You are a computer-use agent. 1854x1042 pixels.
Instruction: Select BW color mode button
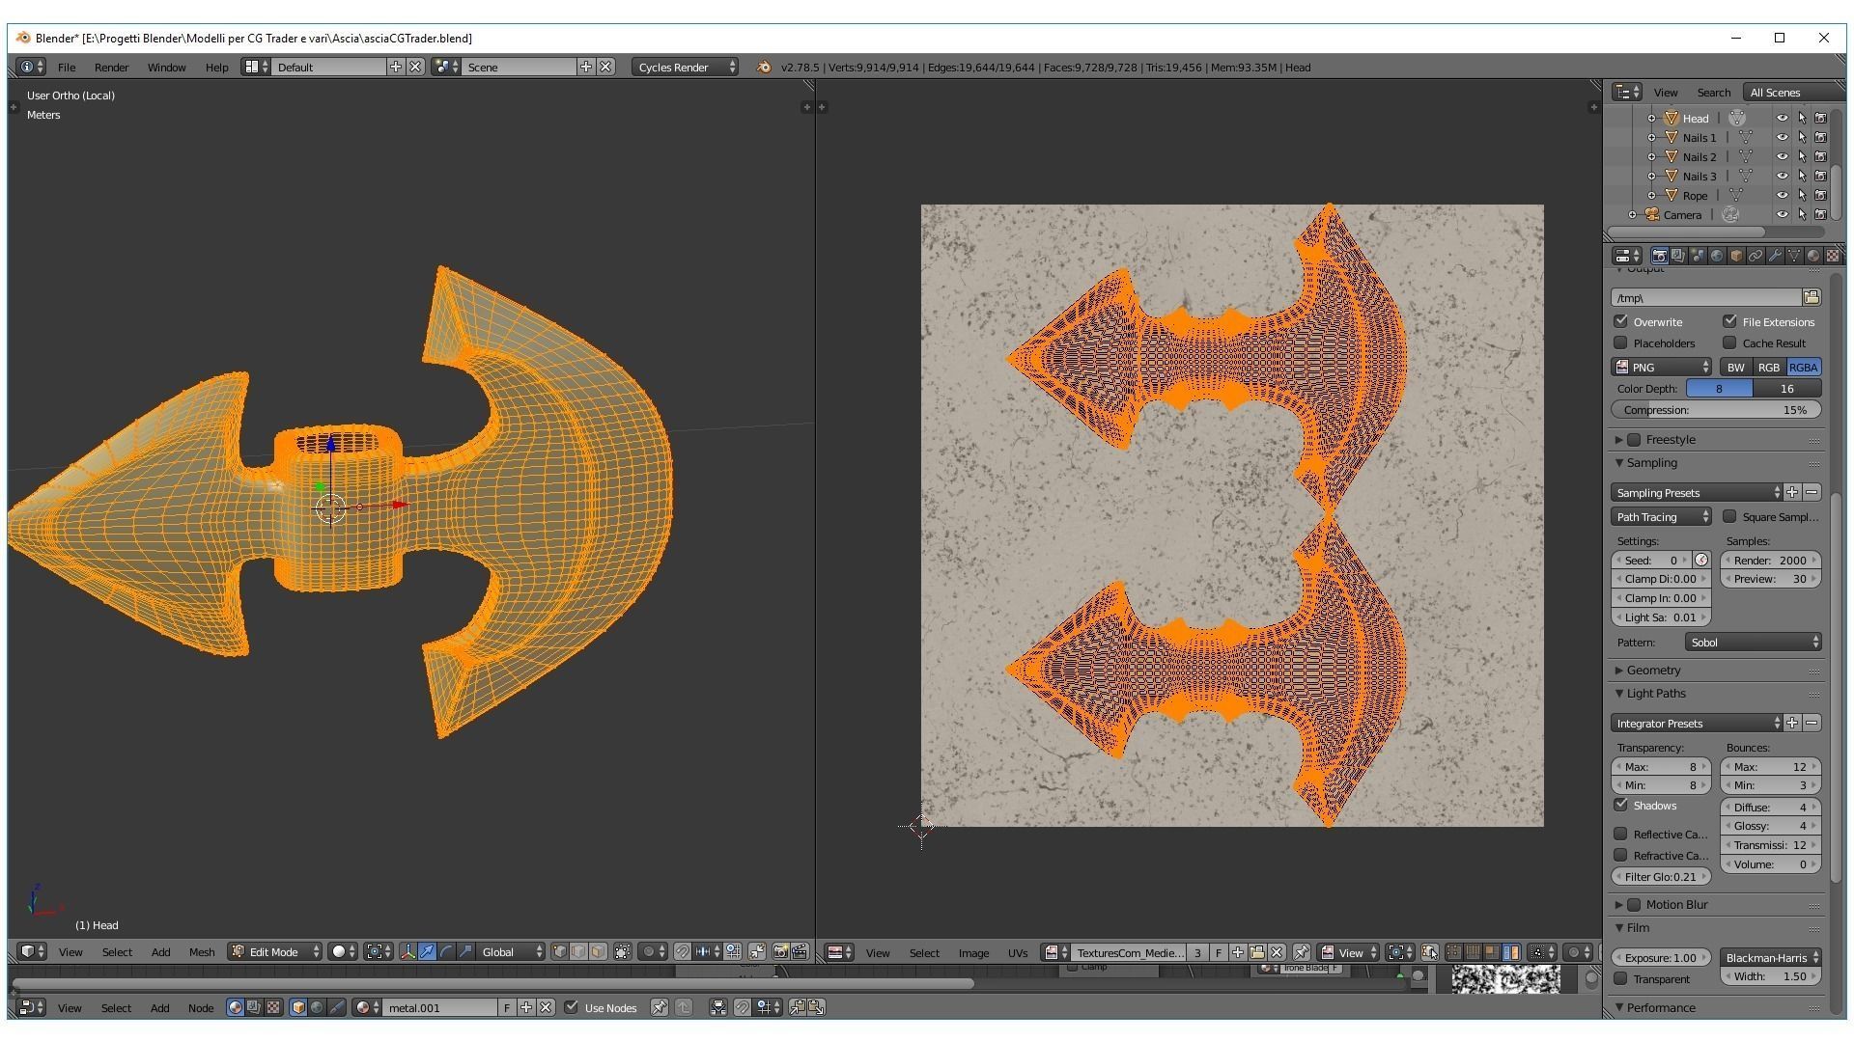click(1735, 367)
